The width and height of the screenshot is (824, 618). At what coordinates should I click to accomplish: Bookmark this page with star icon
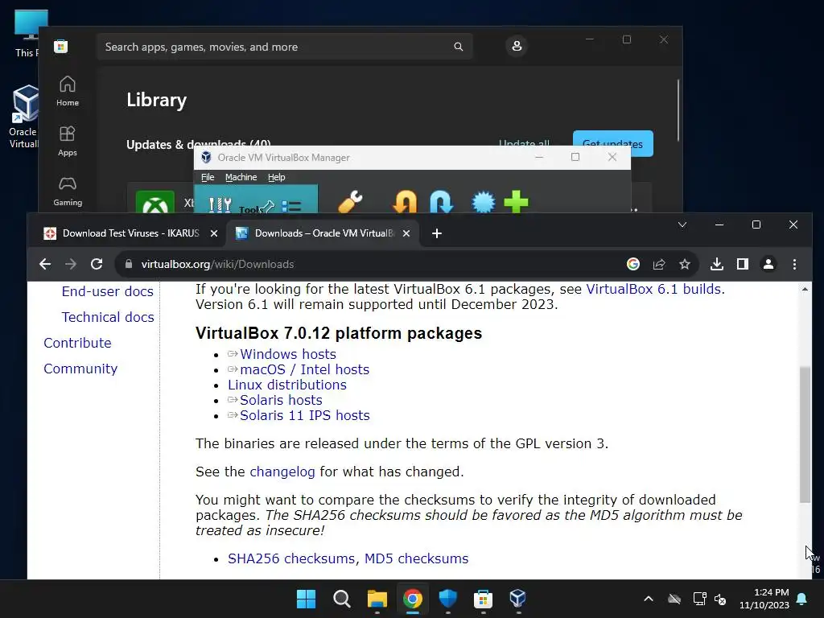point(684,264)
